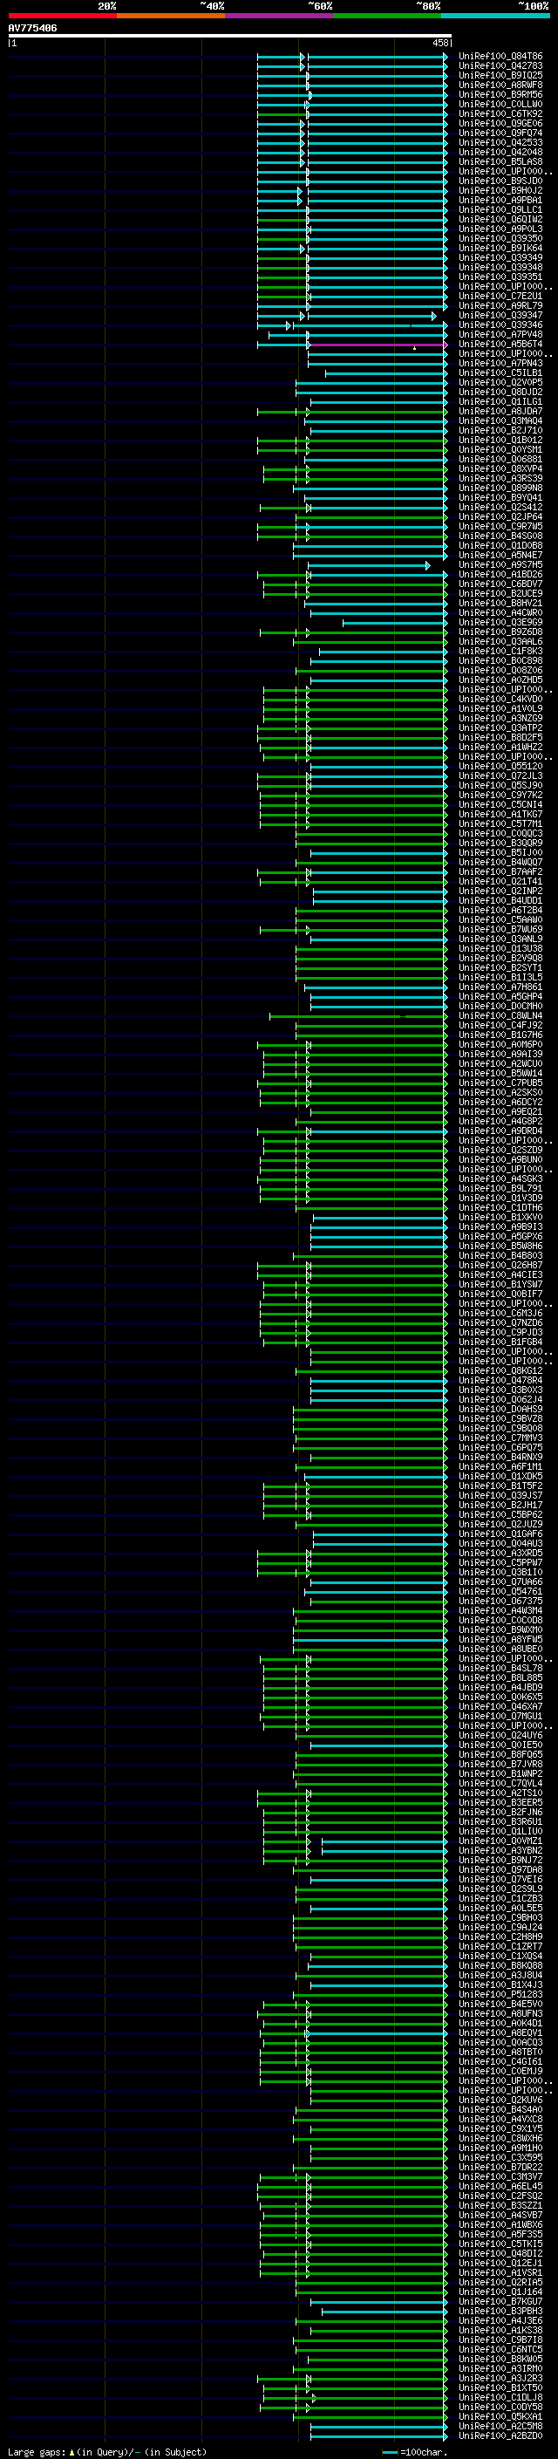Click hit label UniRef100_Q2KUV6
This screenshot has height=2459, width=558.
click(500, 2099)
